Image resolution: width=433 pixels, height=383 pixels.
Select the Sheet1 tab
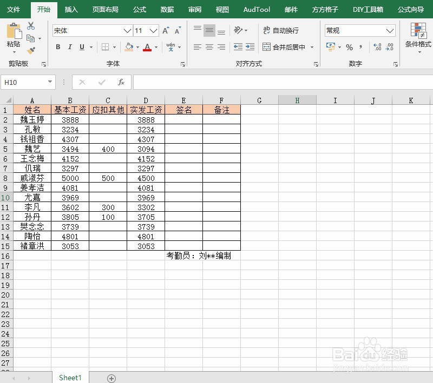click(x=70, y=378)
